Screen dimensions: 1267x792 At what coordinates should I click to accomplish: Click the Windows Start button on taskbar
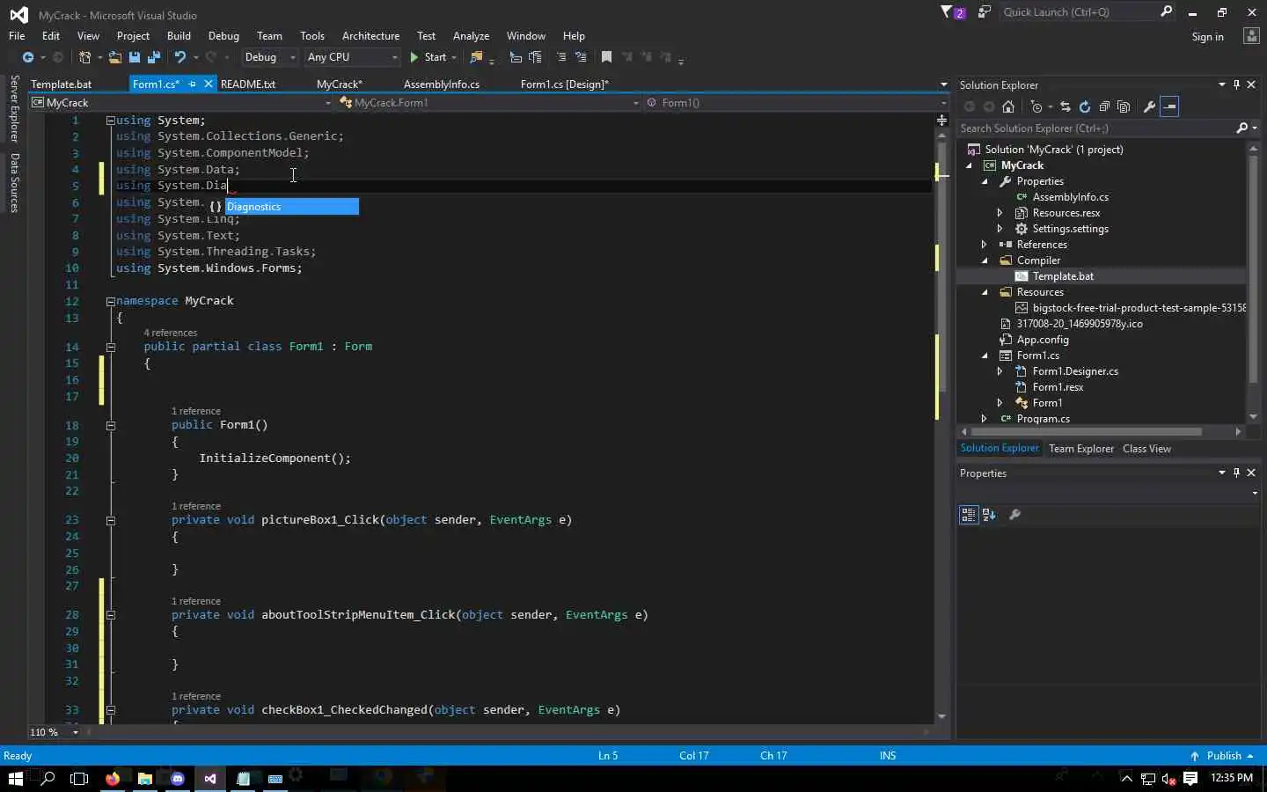tap(15, 778)
